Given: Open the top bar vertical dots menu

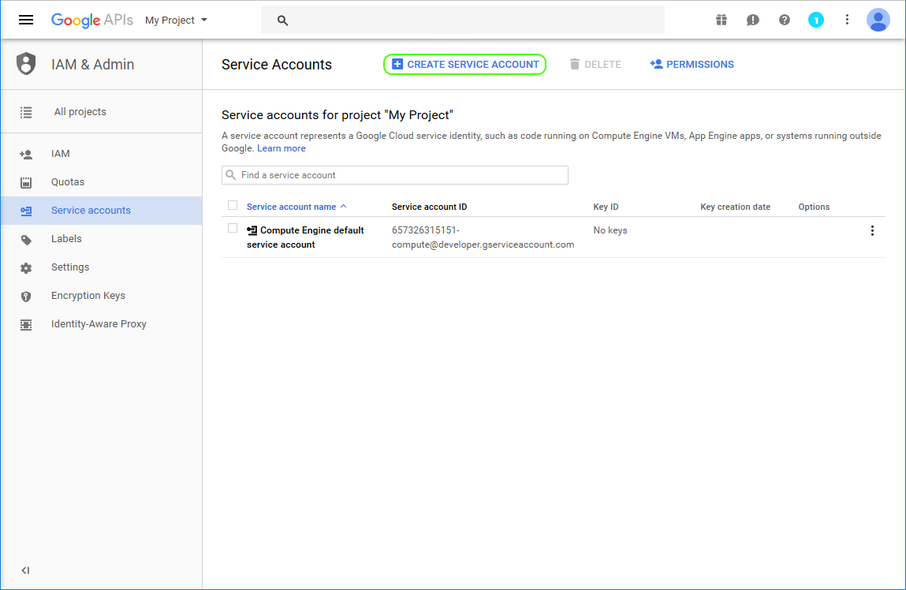Looking at the screenshot, I should click(847, 20).
